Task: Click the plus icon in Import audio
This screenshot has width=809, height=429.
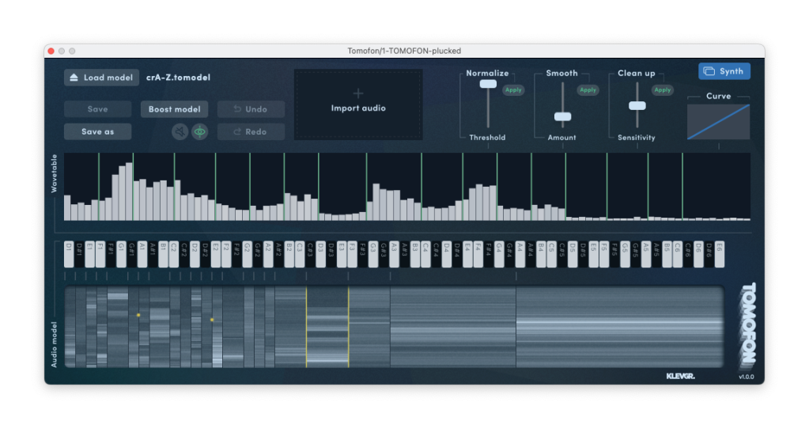Action: (358, 93)
